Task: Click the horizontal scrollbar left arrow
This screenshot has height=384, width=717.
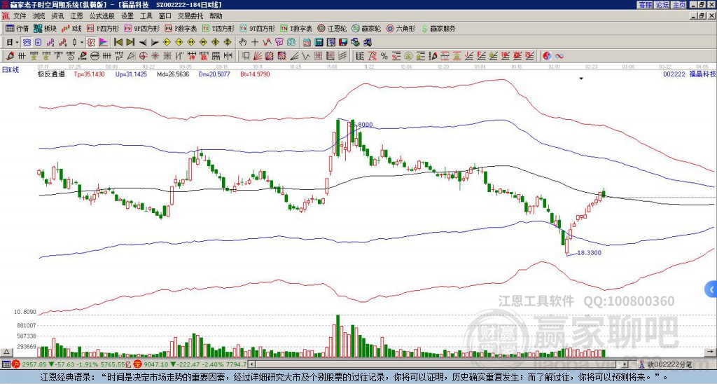Action: point(251,364)
